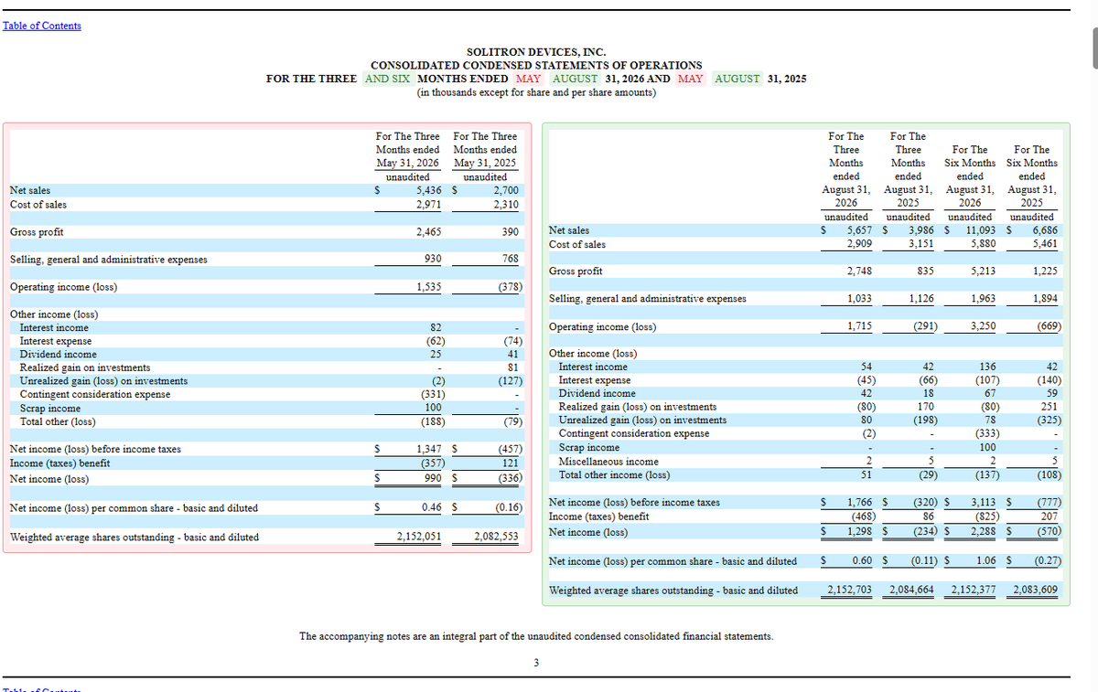Select net income value 990
Image resolution: width=1098 pixels, height=692 pixels.
click(x=433, y=478)
